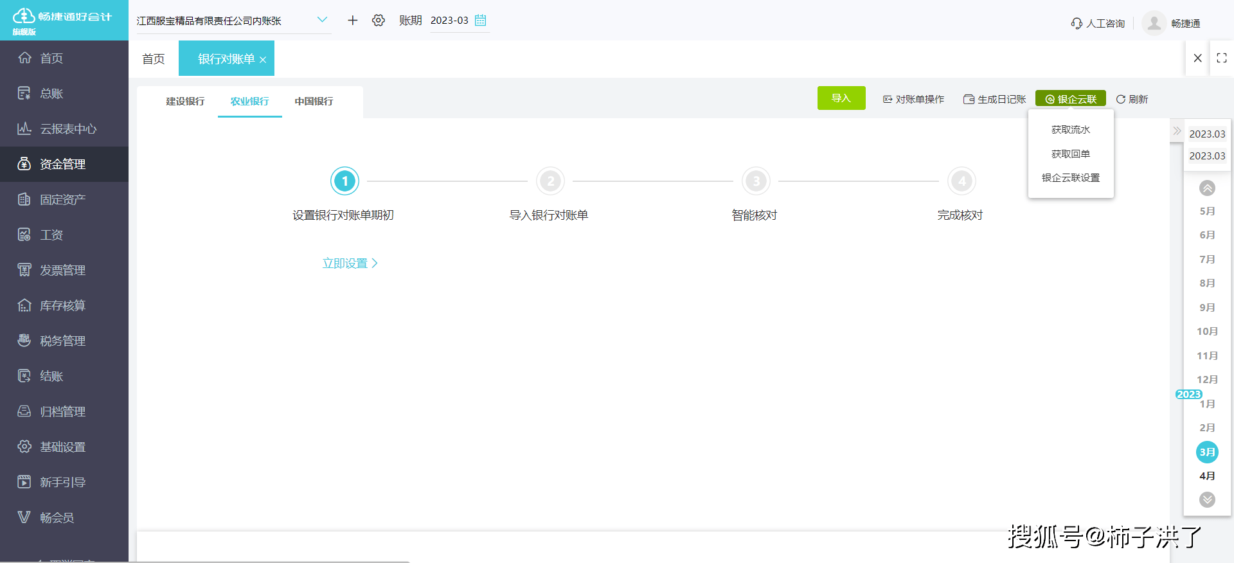Choose 银企云联设置 menu entry
1234x563 pixels.
[1070, 178]
